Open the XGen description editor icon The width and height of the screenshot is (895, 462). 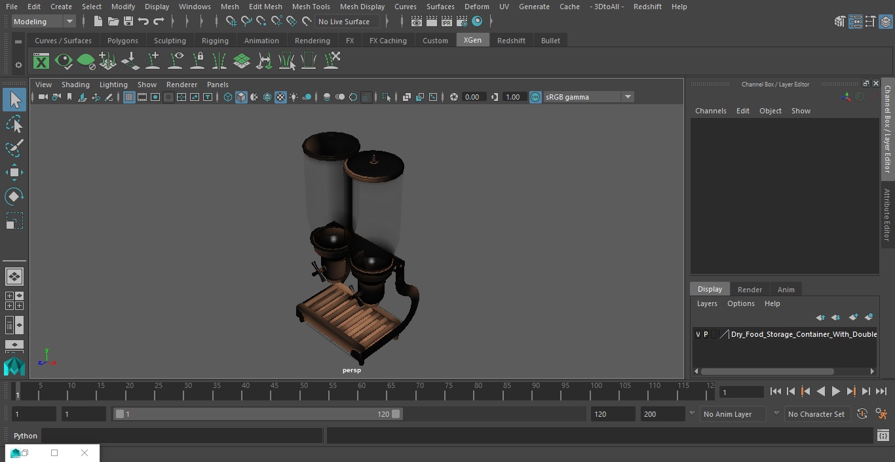click(41, 62)
